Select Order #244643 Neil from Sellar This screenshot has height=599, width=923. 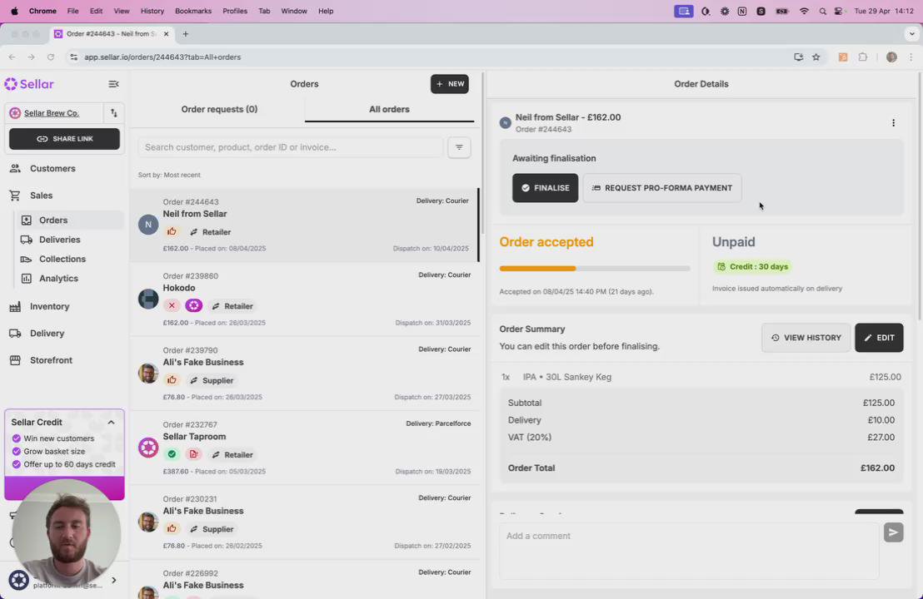pos(304,225)
